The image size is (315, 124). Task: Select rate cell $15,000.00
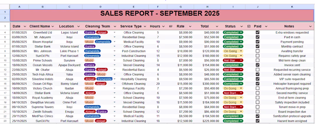pos(180,84)
